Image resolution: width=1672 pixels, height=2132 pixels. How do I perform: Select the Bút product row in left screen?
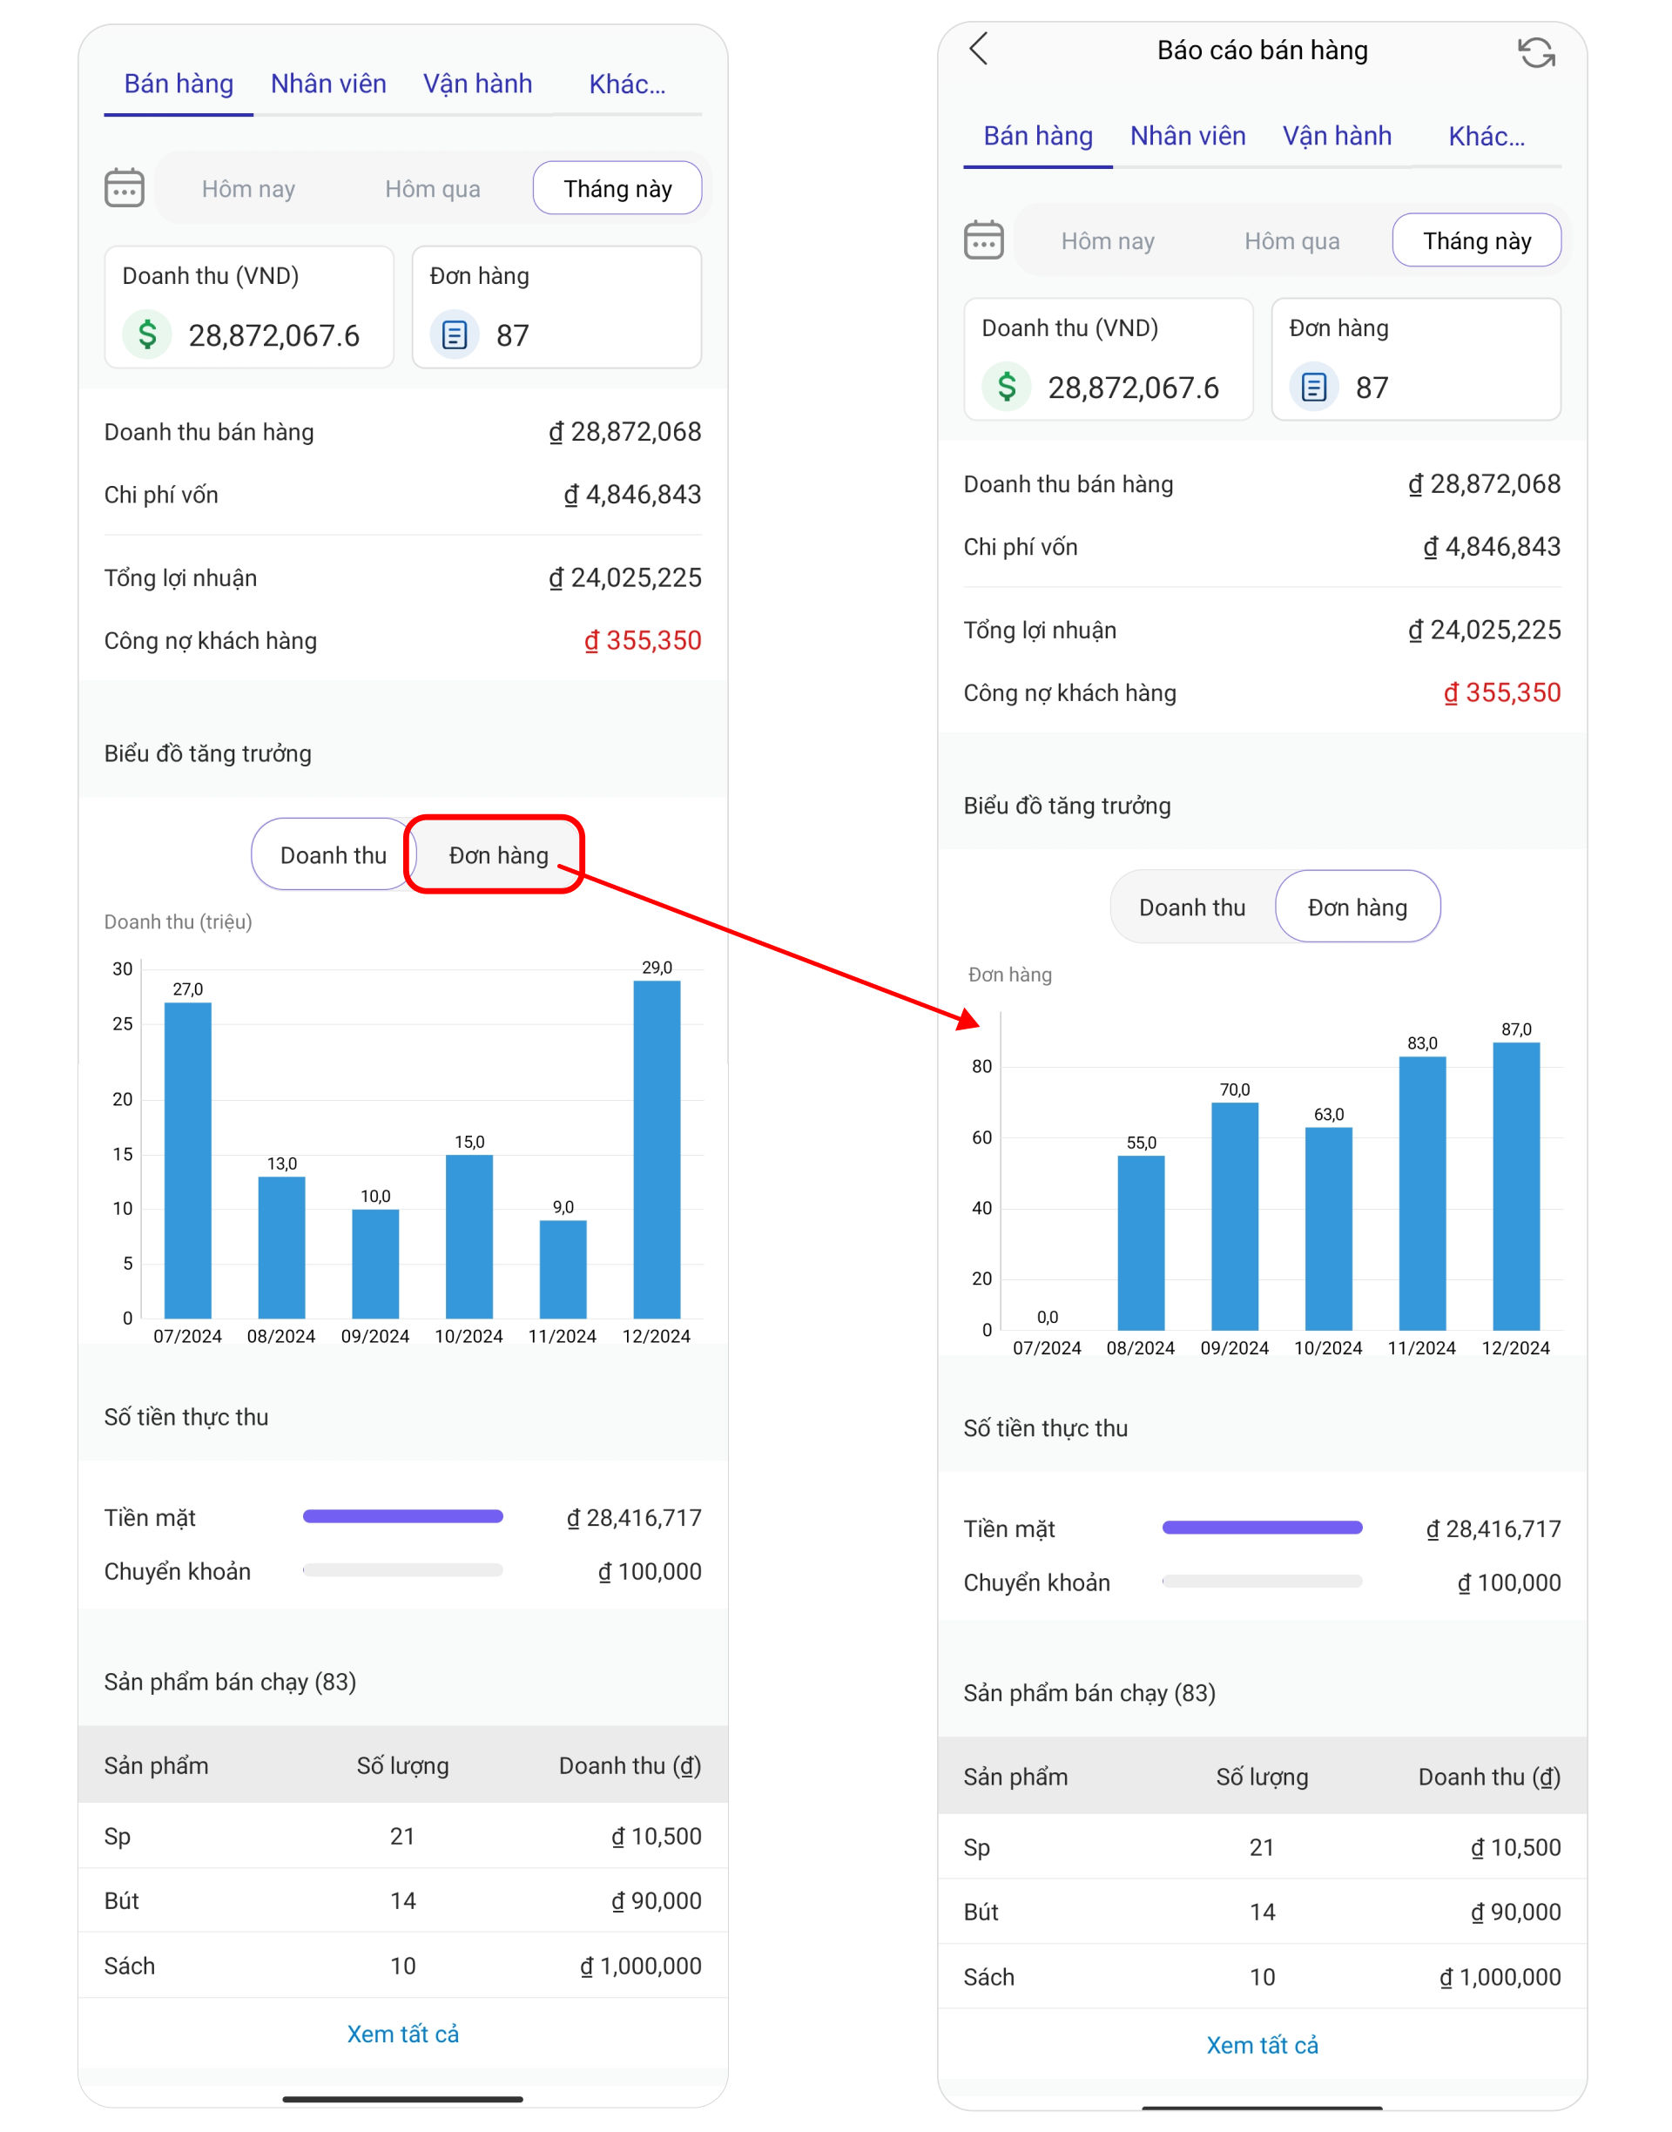[403, 1900]
